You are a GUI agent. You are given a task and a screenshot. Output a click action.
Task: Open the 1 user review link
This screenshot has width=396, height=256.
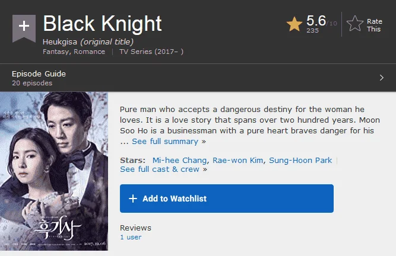coord(131,237)
